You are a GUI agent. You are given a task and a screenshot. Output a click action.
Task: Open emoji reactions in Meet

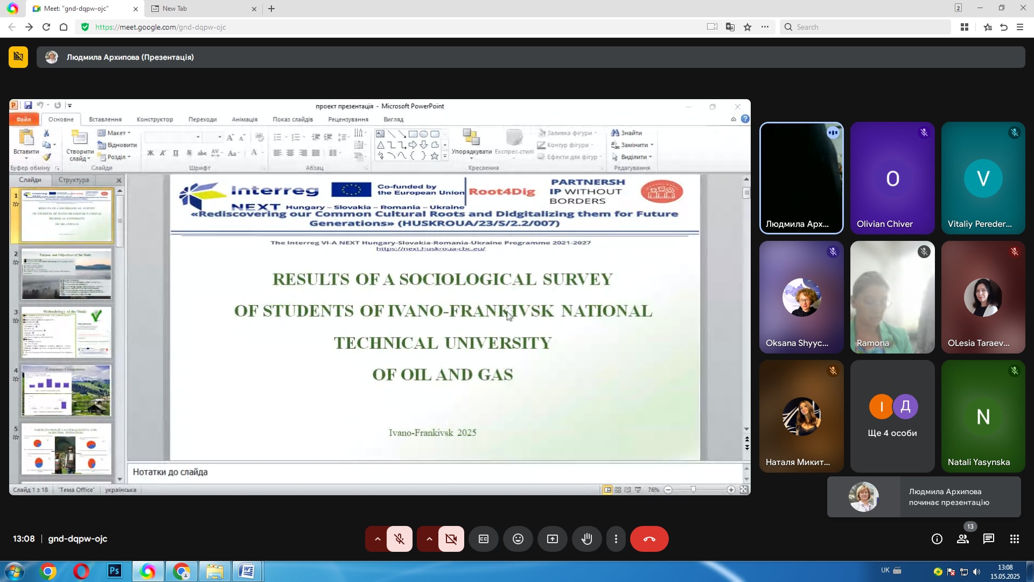pyautogui.click(x=518, y=539)
